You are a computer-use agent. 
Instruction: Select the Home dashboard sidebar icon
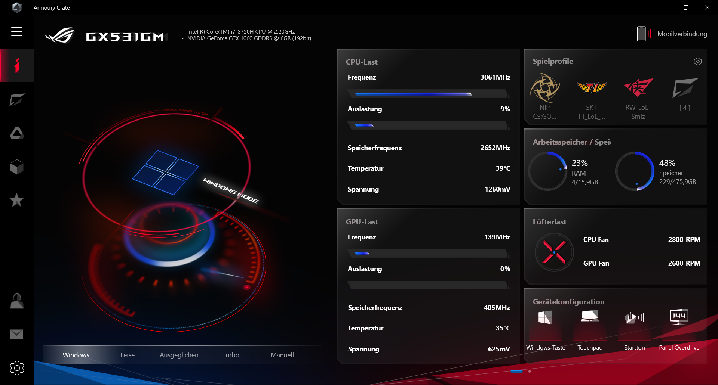(17, 65)
